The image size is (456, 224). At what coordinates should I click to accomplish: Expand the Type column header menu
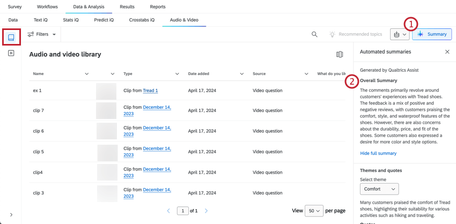pyautogui.click(x=177, y=74)
